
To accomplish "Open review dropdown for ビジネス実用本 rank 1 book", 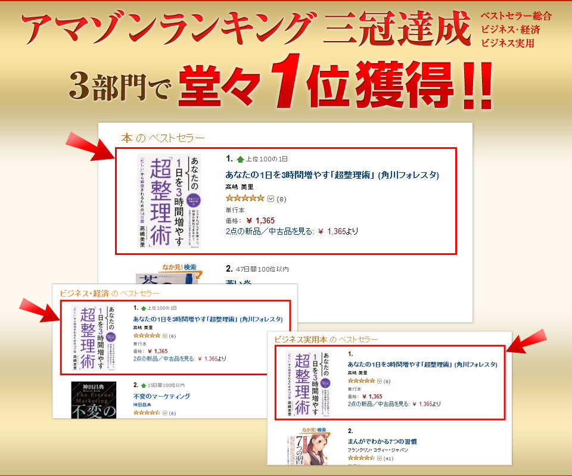I will point(380,381).
